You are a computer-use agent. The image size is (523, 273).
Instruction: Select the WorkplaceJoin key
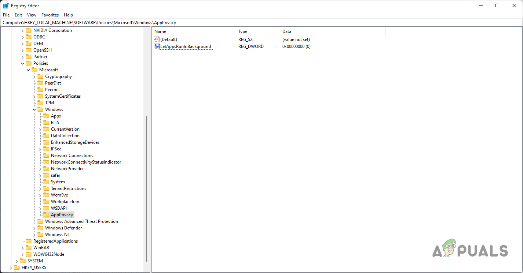coord(65,202)
